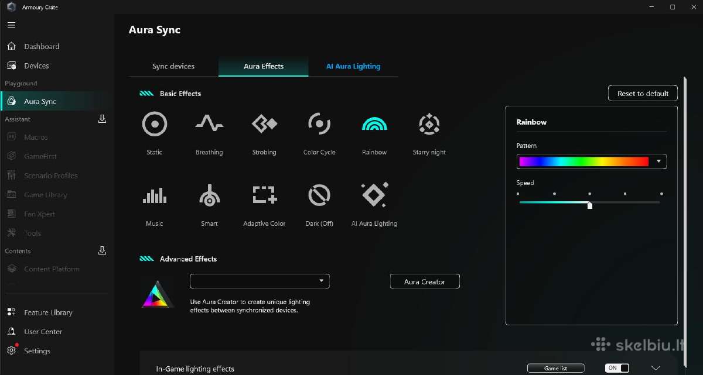Screen dimensions: 703x375
Task: Select the Rainbow effect icon
Action: click(x=374, y=123)
